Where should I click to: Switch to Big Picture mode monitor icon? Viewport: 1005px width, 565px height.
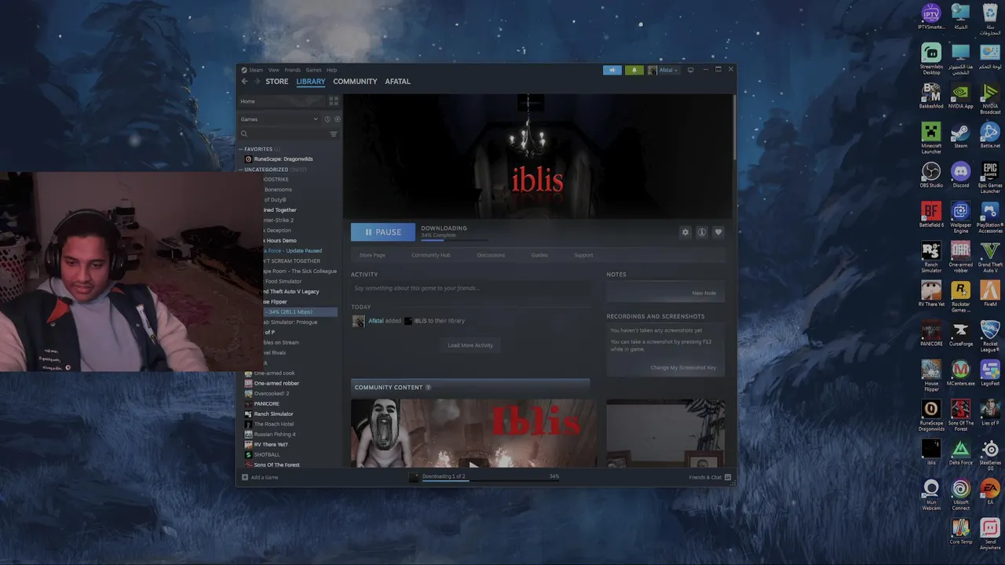pos(690,70)
